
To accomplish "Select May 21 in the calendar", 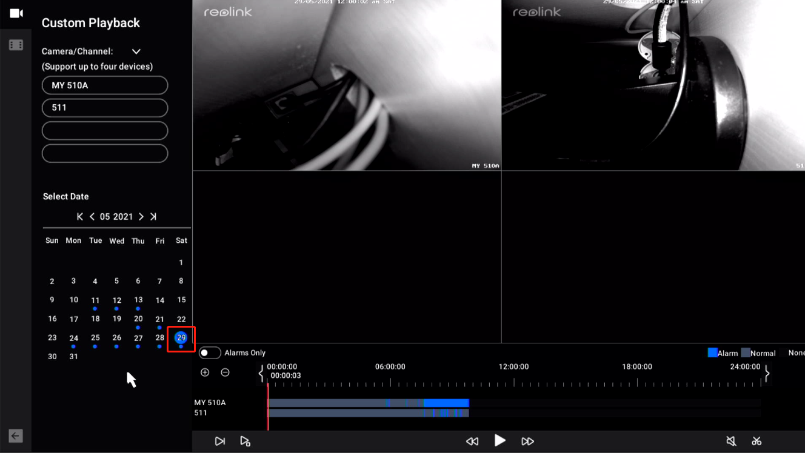I will coord(159,319).
